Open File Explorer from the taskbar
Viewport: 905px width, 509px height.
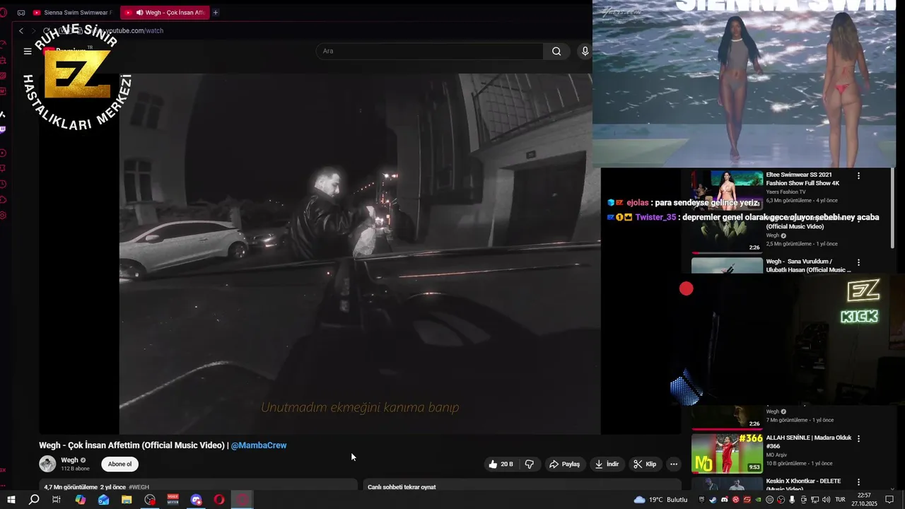click(x=127, y=500)
